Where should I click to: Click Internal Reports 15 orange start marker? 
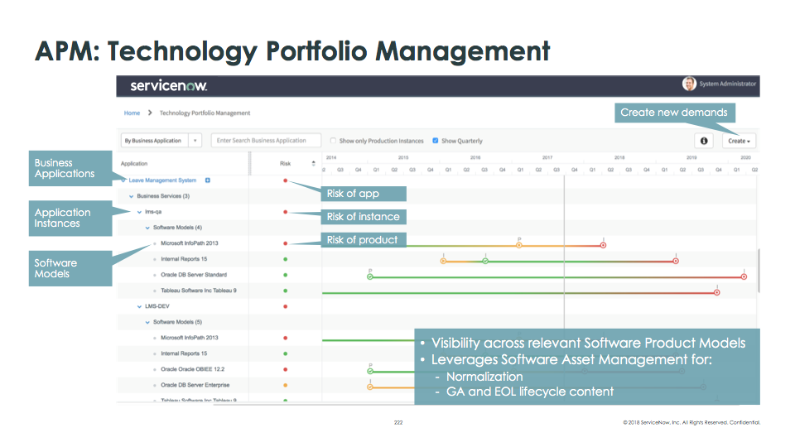pos(443,261)
